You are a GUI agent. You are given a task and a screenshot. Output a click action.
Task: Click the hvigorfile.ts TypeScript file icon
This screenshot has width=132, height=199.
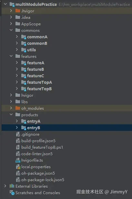[18, 160]
